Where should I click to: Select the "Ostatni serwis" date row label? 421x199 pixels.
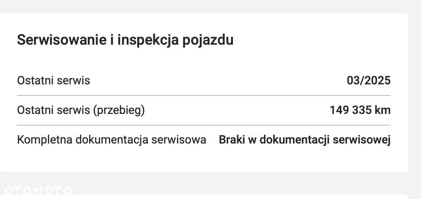(53, 80)
